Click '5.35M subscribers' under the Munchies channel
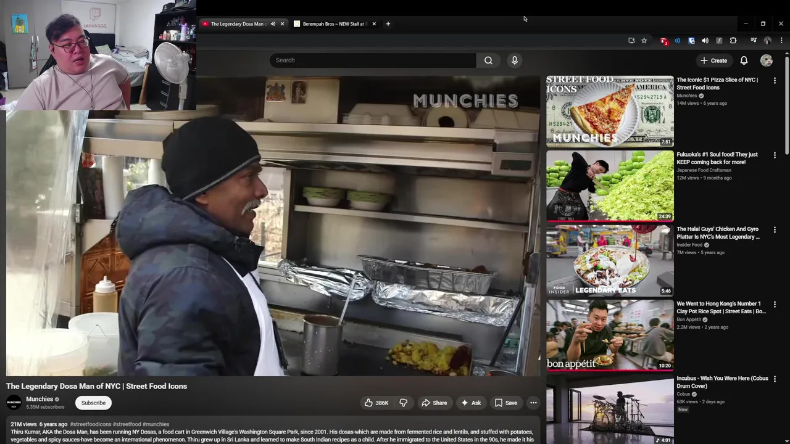This screenshot has height=444, width=790. click(x=45, y=407)
